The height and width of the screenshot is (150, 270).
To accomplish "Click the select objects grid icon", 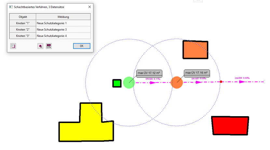I will point(48,46).
